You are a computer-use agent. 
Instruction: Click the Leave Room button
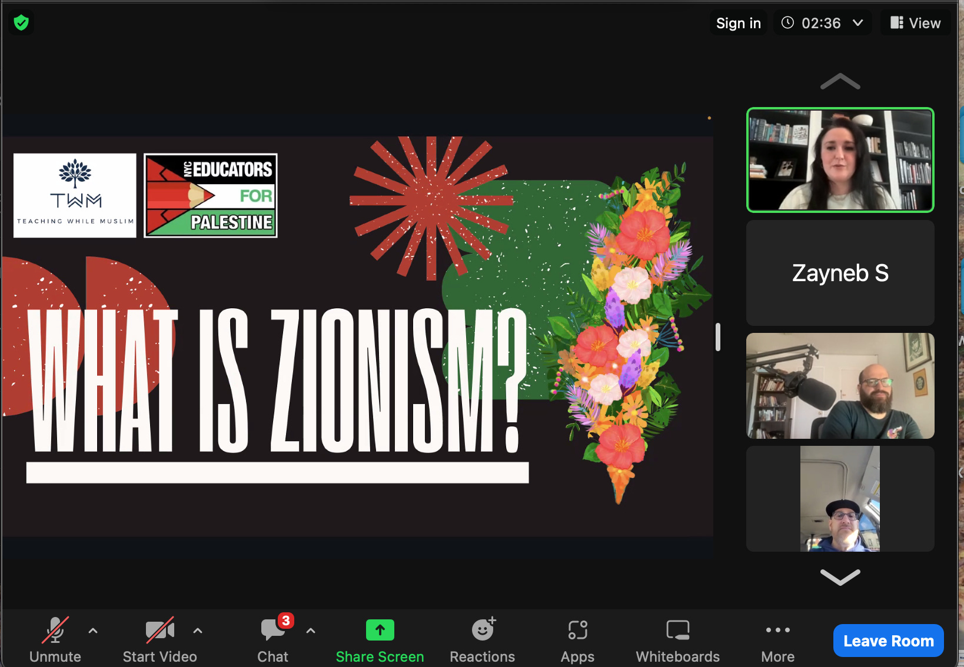click(x=889, y=641)
